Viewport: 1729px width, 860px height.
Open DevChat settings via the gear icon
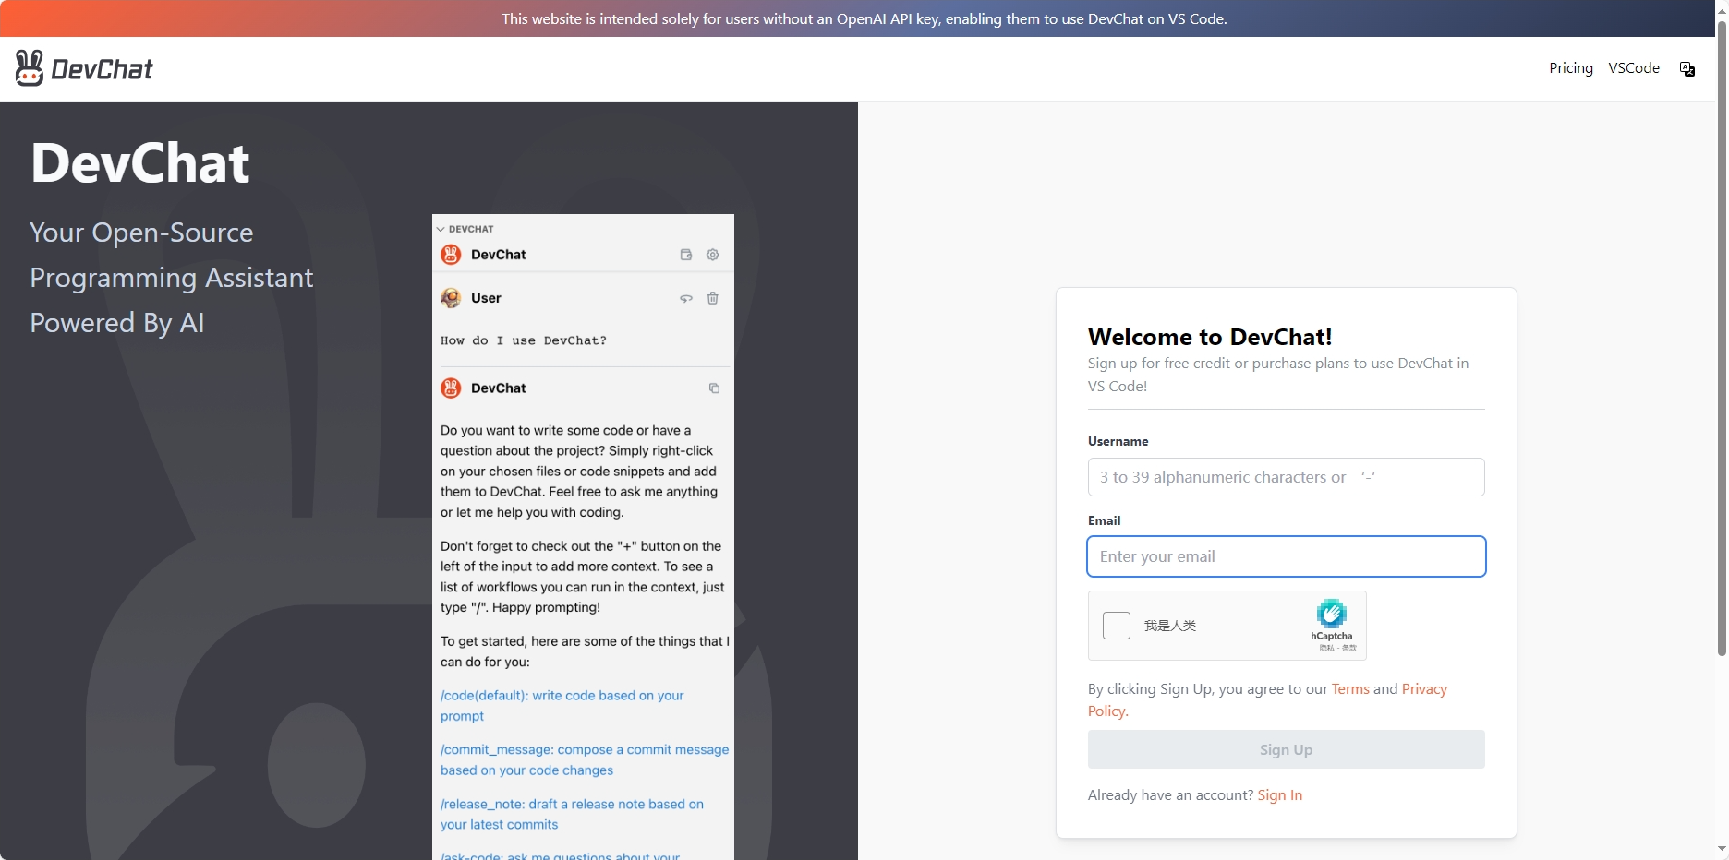point(712,255)
